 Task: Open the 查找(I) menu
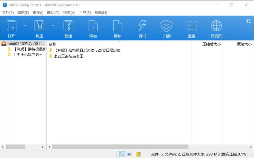pos(38,13)
